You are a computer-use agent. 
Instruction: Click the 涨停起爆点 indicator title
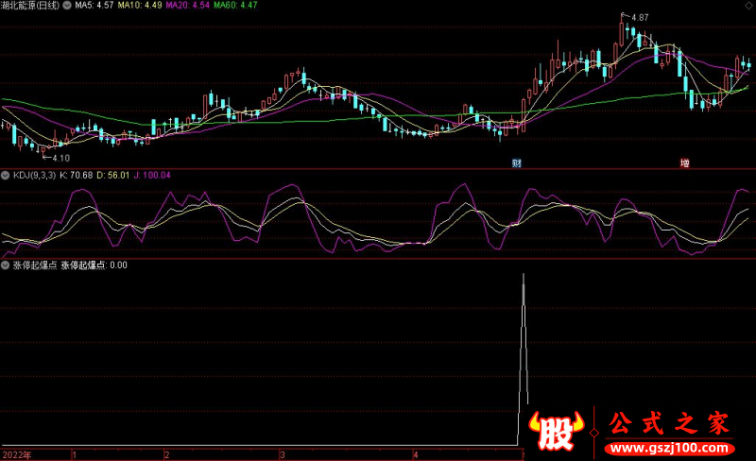(33, 265)
